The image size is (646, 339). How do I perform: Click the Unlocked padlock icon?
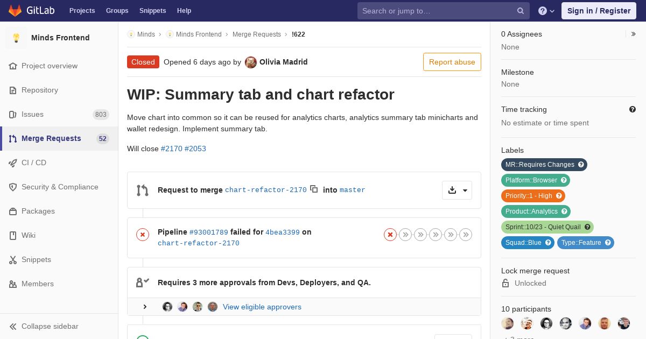coord(505,283)
